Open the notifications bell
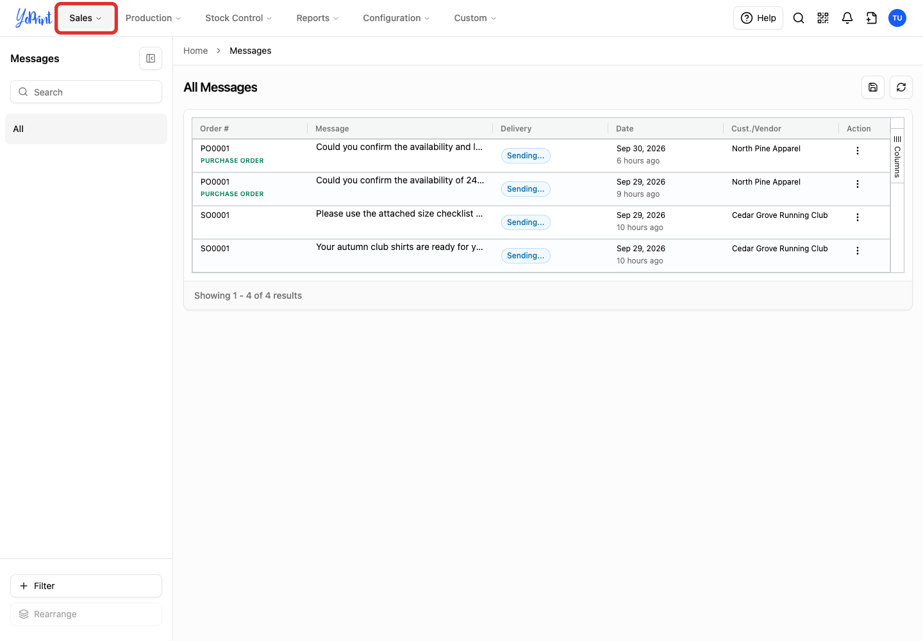This screenshot has width=923, height=641. [x=847, y=18]
